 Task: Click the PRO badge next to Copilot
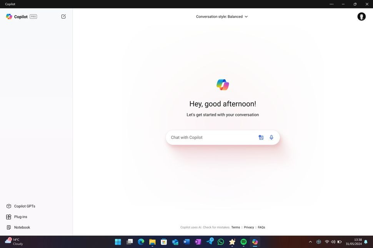33,16
